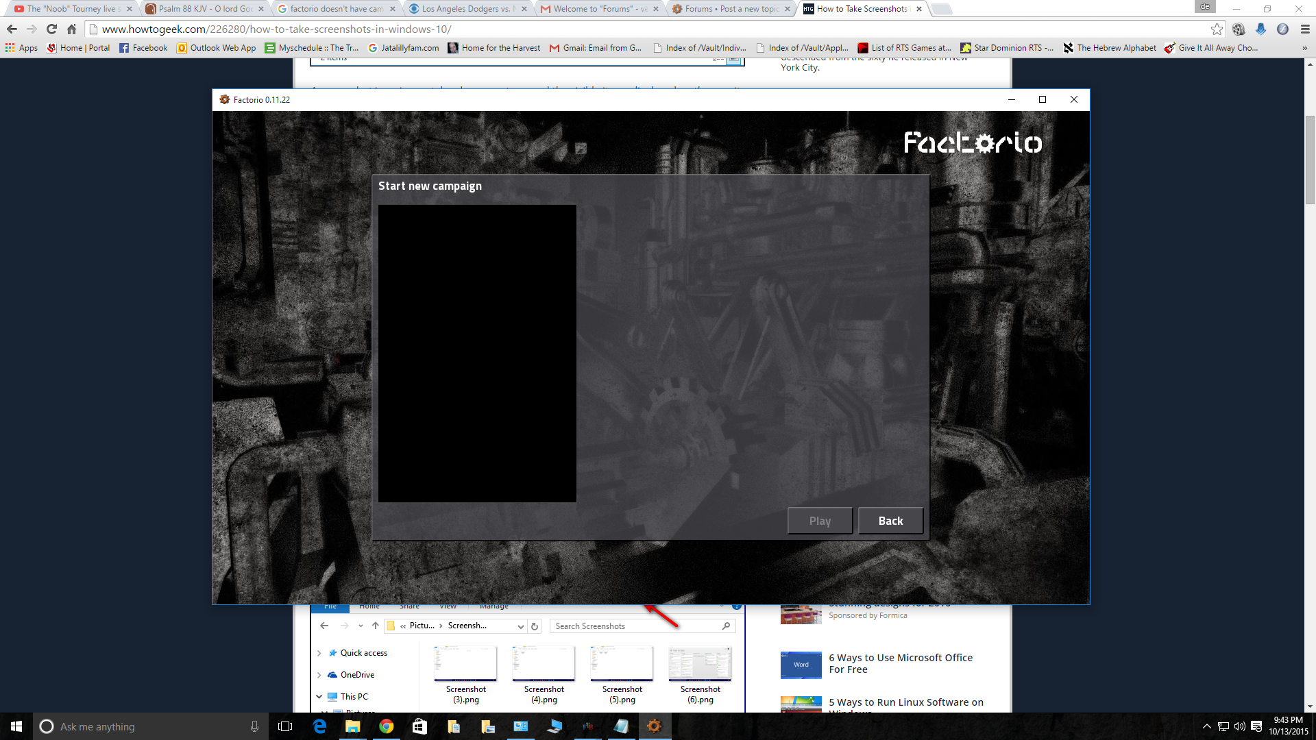Screen dimensions: 1316x740
Task: Open the Chrome home page icon
Action: [71, 29]
